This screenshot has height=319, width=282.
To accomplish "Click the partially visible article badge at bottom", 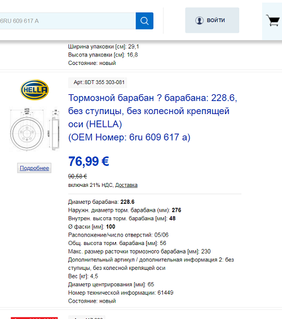I will tap(87, 317).
